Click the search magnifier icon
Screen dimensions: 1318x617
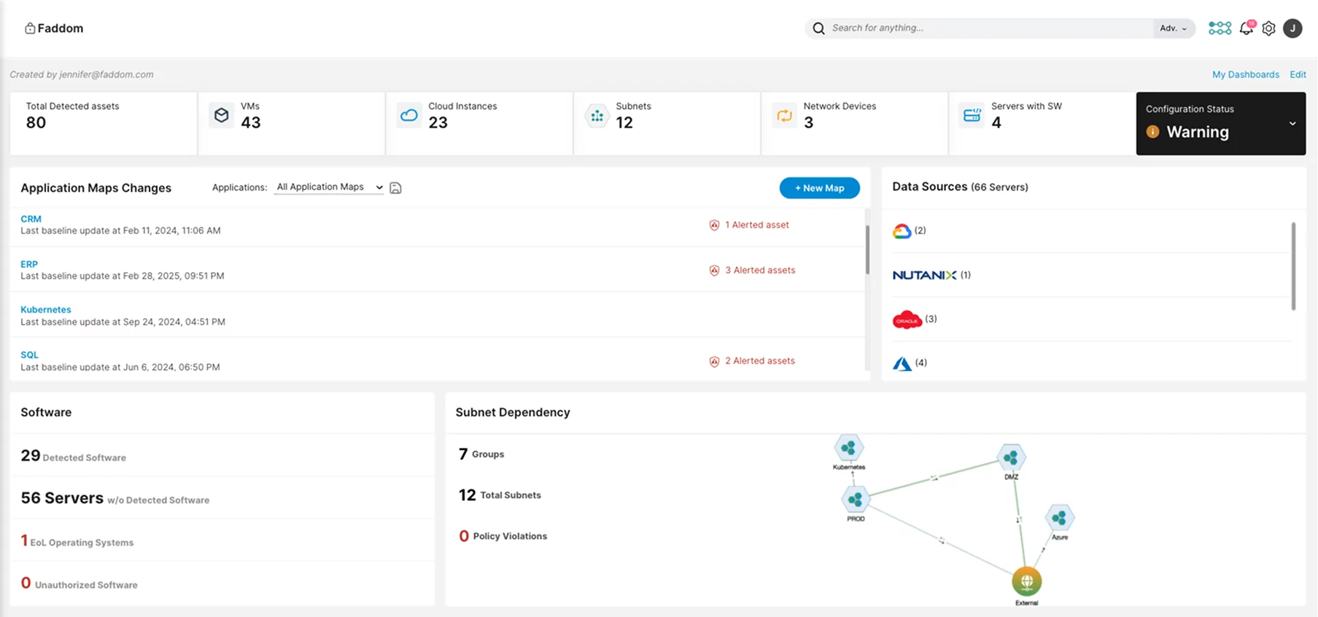coord(818,28)
